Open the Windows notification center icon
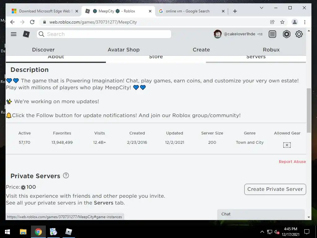The image size is (317, 238). click(307, 232)
